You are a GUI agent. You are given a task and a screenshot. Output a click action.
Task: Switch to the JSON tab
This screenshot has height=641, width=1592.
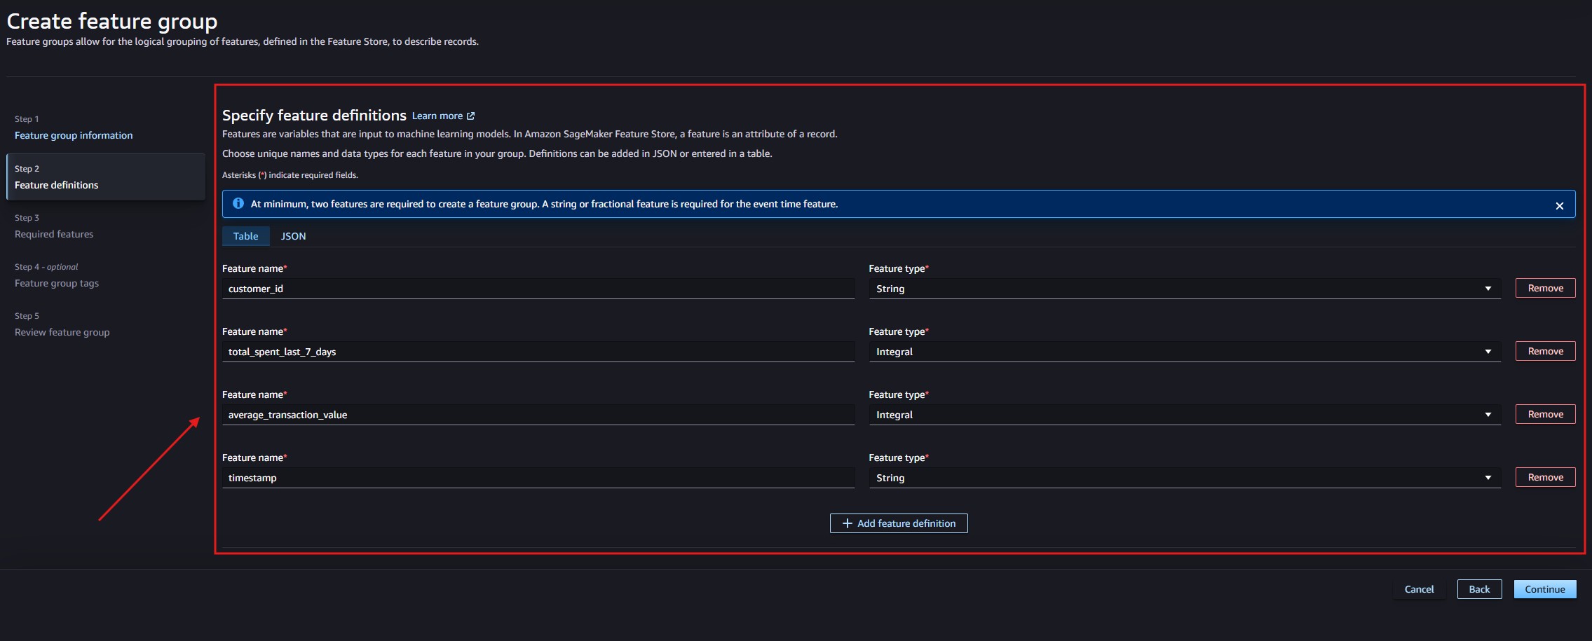click(x=293, y=236)
